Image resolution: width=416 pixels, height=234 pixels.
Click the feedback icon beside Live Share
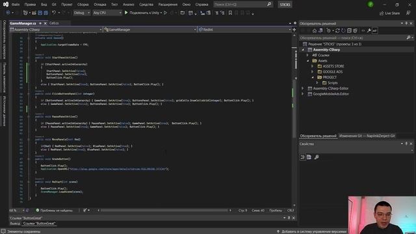[x=408, y=13]
